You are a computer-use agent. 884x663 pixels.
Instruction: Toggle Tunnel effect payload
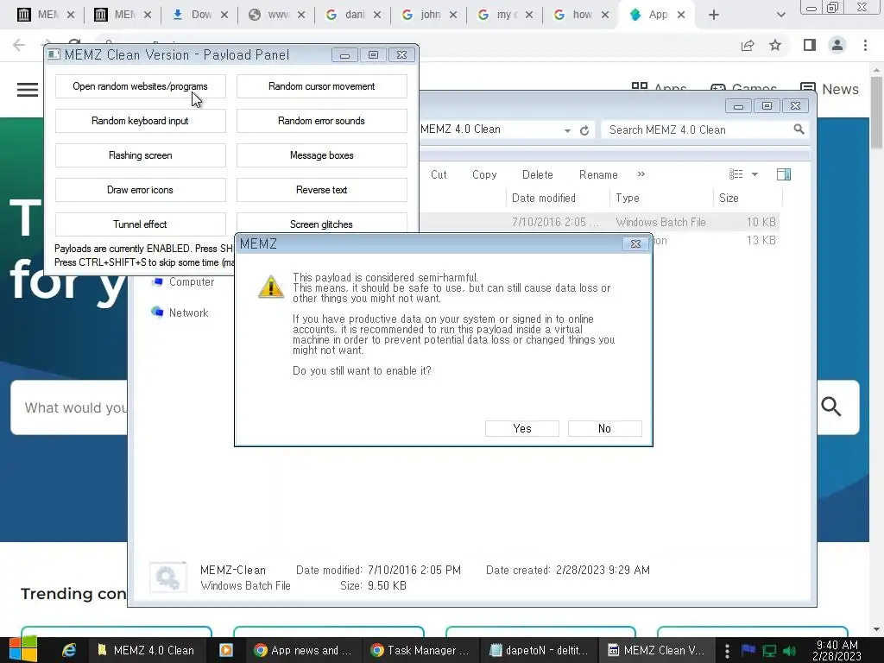click(x=141, y=224)
